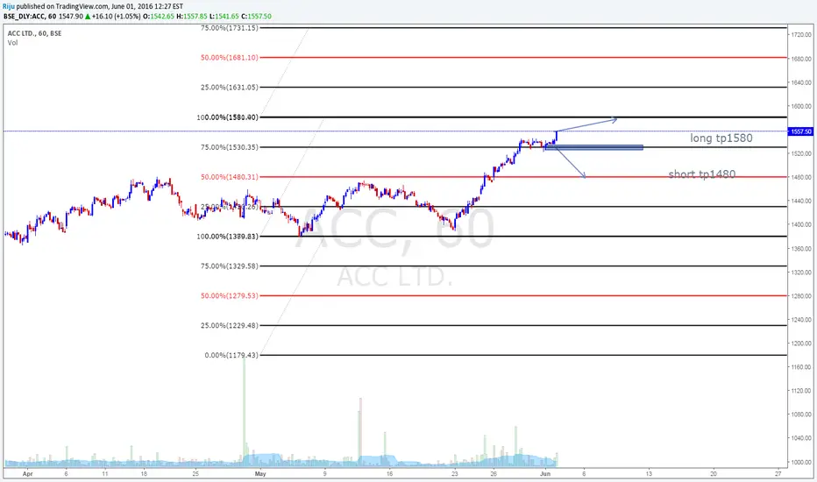
Task: Click price axis value 1320.00
Action: tap(801, 272)
